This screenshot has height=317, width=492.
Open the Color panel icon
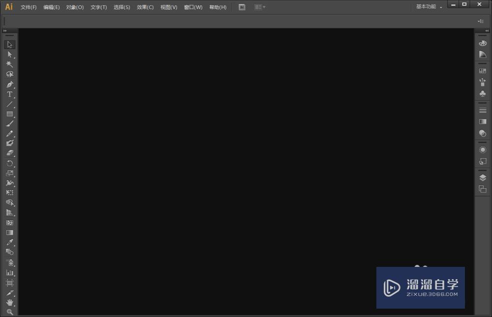483,43
